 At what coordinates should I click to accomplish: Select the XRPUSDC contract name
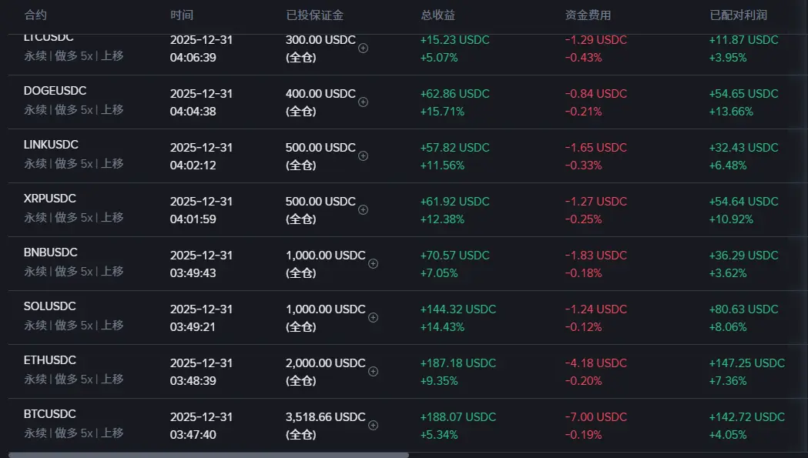click(50, 199)
